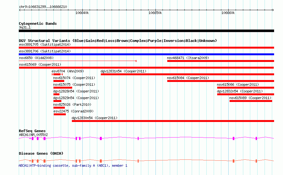Select the nsv615084 red bar

coord(221,81)
